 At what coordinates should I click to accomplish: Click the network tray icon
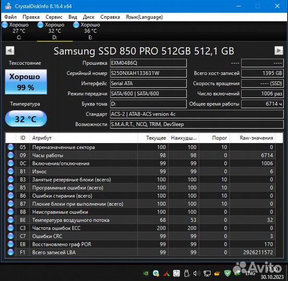point(207,274)
